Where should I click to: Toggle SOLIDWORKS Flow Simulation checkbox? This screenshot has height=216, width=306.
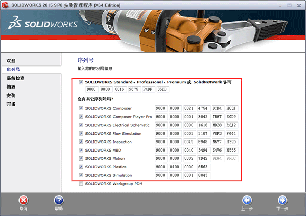pos(81,134)
